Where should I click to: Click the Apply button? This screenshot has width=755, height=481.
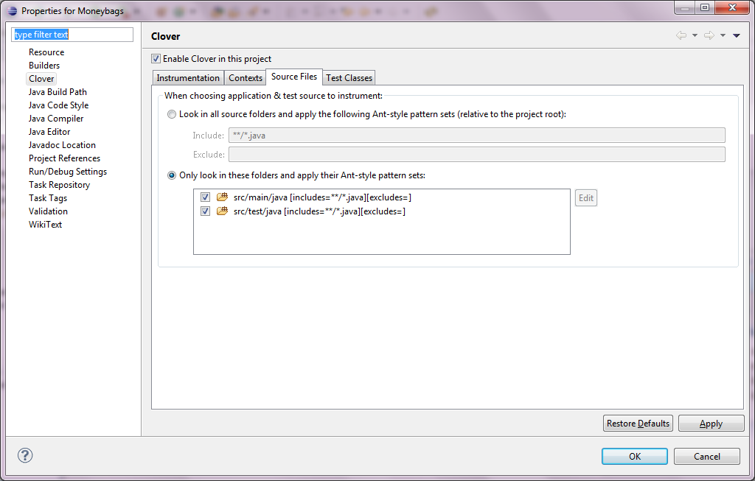pos(711,424)
